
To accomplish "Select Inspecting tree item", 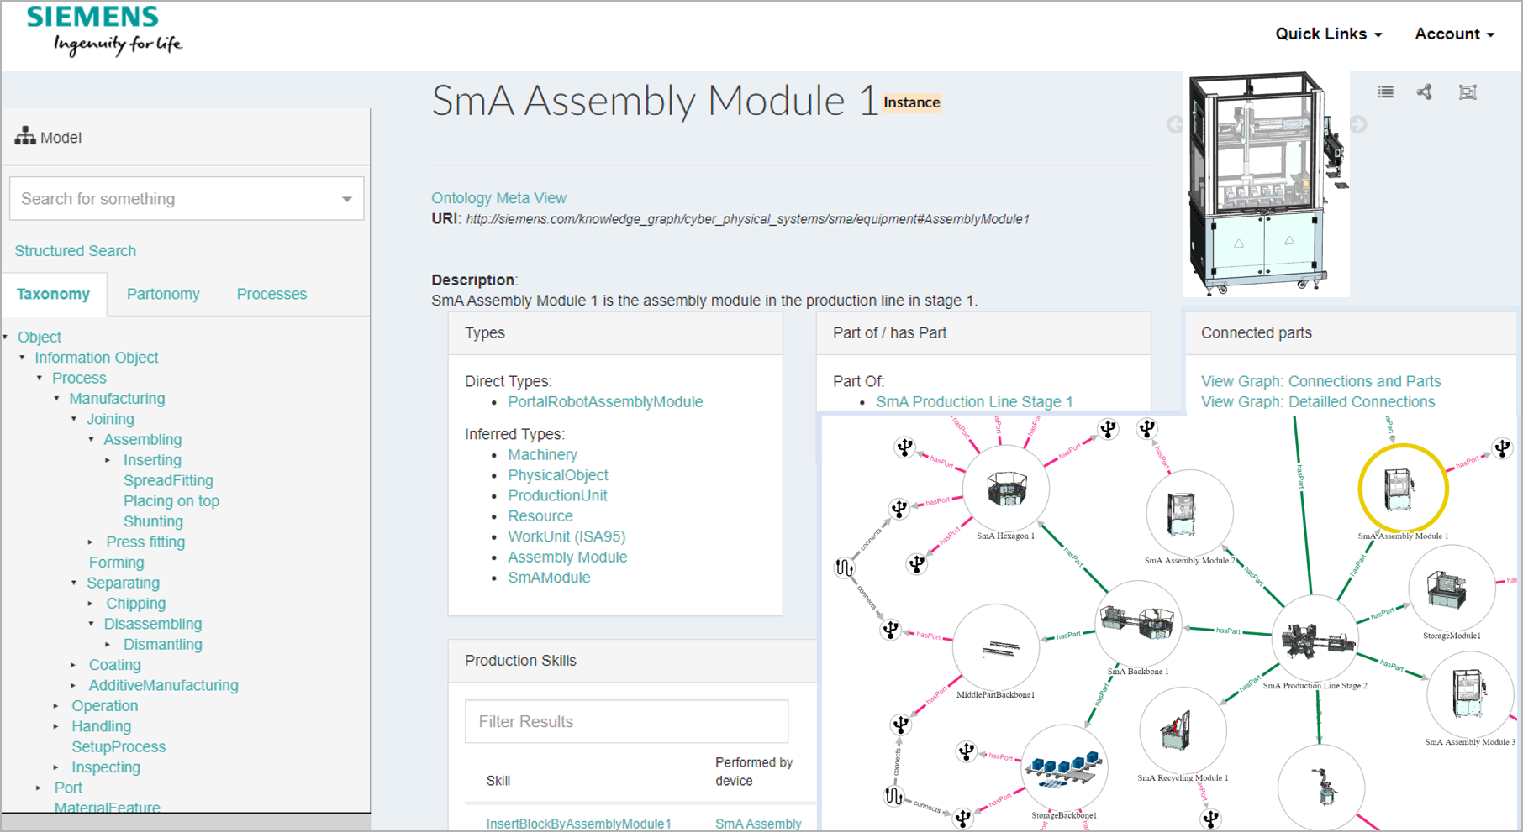I will pyautogui.click(x=106, y=767).
